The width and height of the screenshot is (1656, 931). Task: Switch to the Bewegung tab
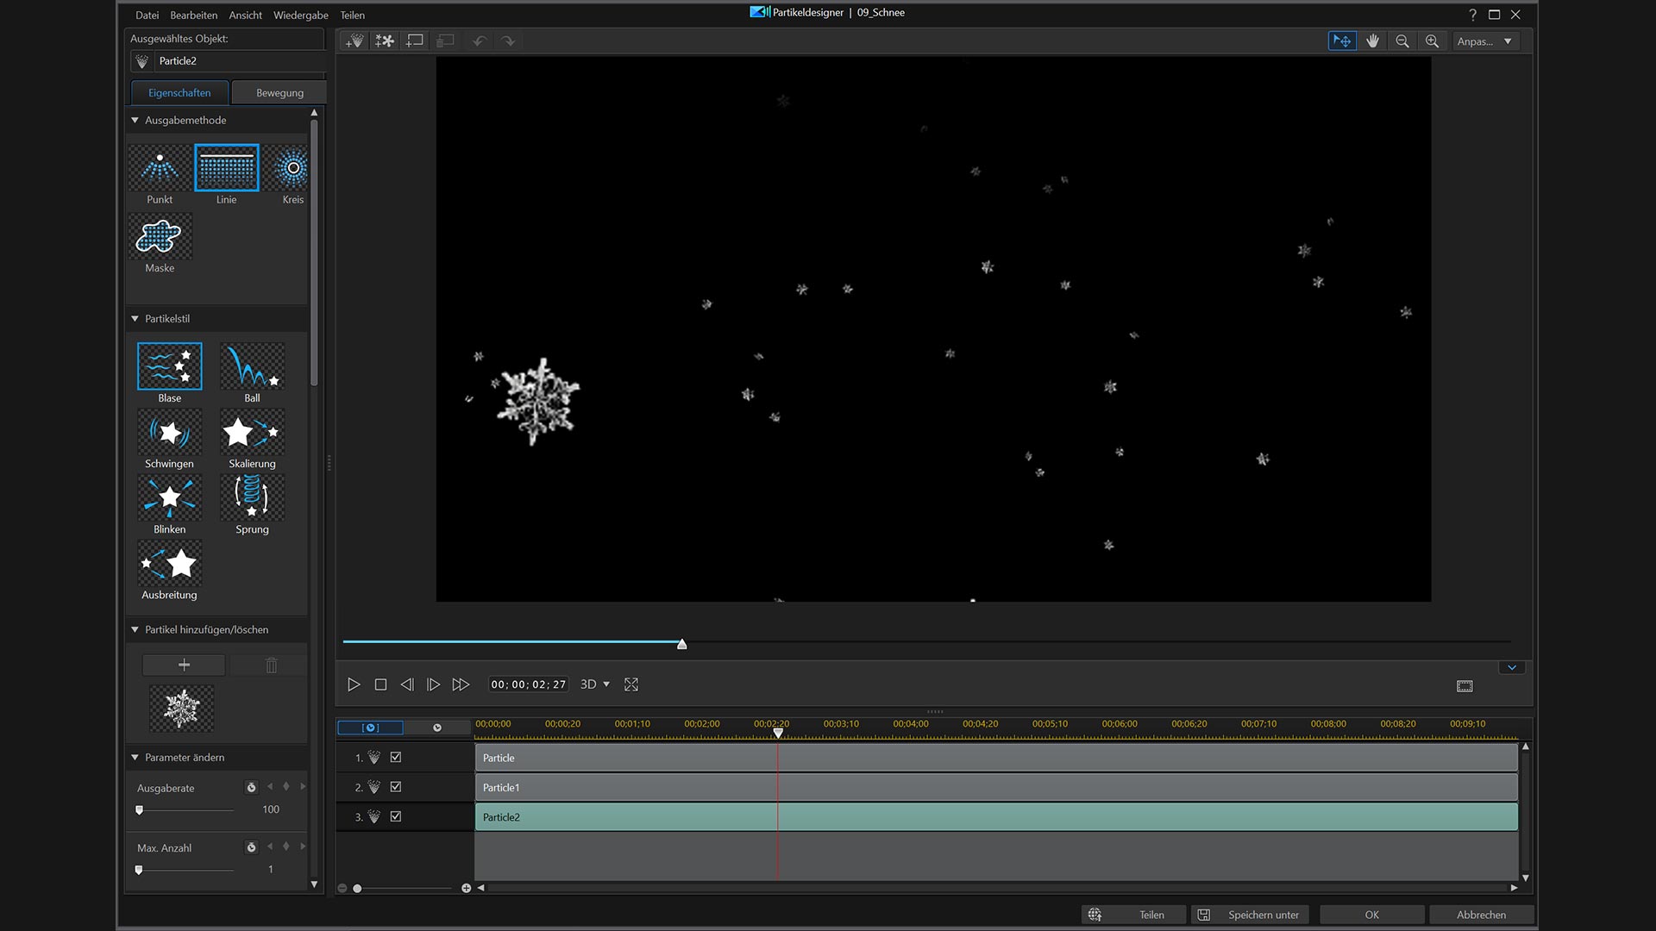coord(279,93)
